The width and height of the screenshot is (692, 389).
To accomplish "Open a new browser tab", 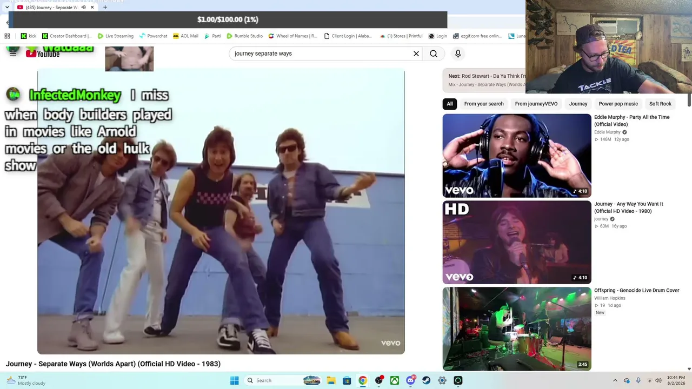I will tap(105, 8).
